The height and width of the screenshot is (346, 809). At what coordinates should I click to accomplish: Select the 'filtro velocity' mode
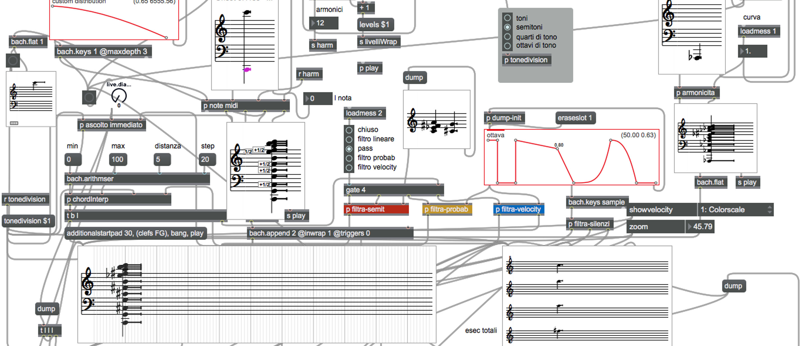[349, 167]
